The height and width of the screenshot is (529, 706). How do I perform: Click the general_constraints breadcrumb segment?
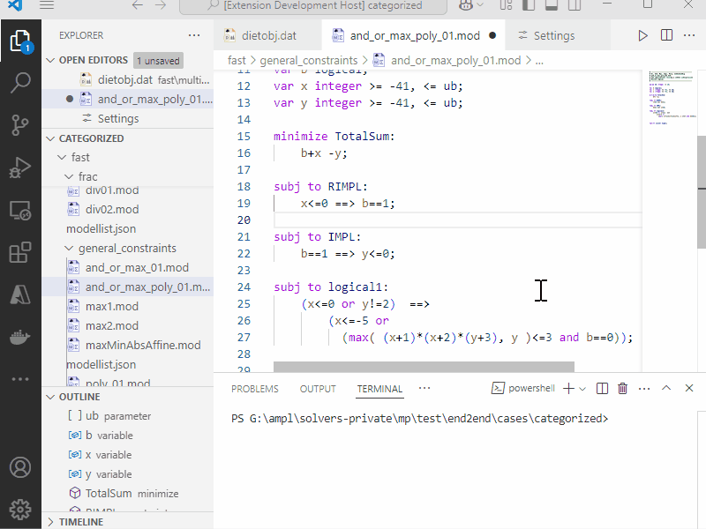pyautogui.click(x=308, y=60)
